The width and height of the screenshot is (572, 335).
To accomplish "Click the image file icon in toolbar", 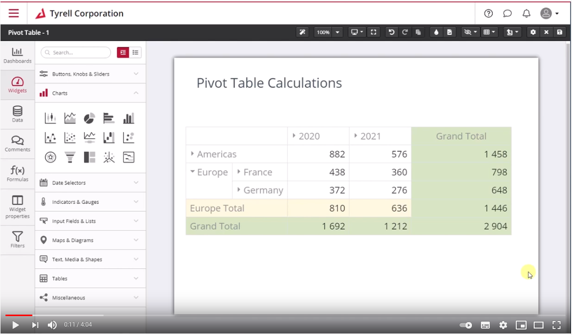I will 450,32.
